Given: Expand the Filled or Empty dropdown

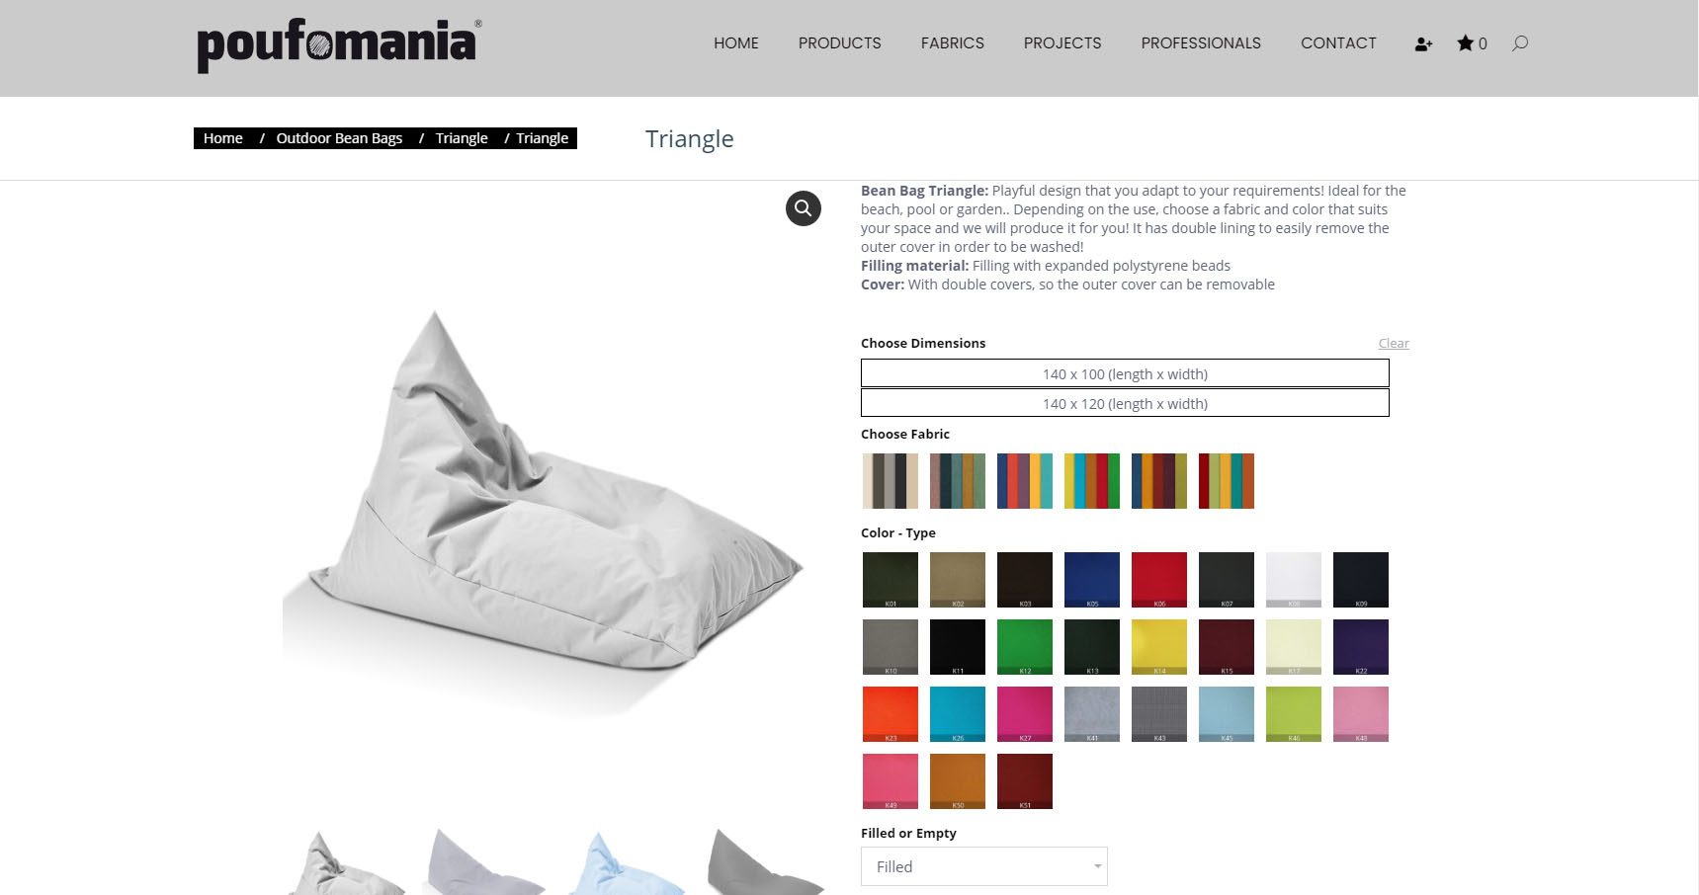Looking at the screenshot, I should click(984, 866).
